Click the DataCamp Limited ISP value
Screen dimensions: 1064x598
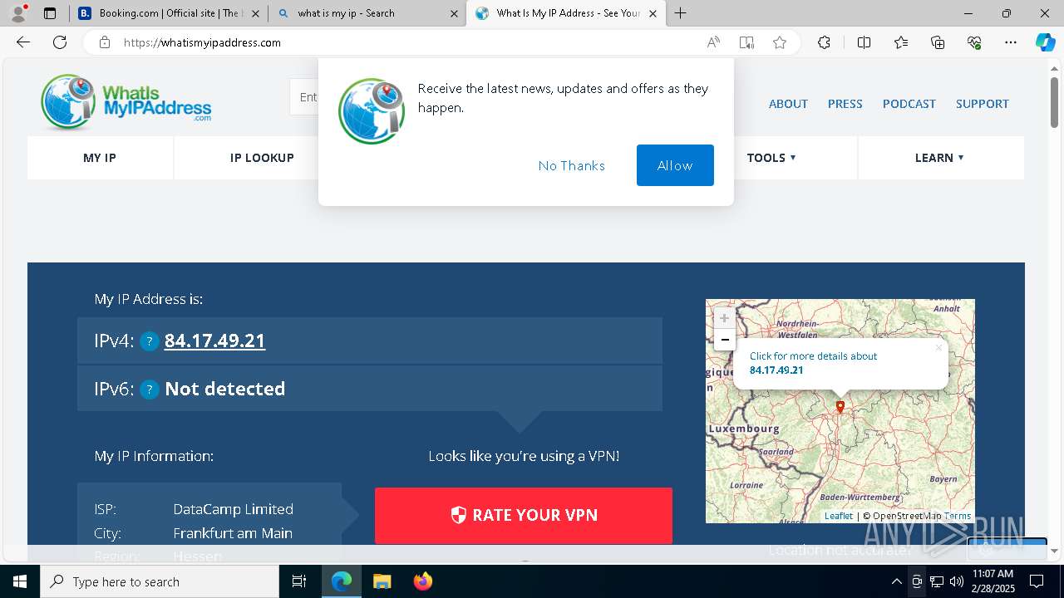tap(233, 509)
